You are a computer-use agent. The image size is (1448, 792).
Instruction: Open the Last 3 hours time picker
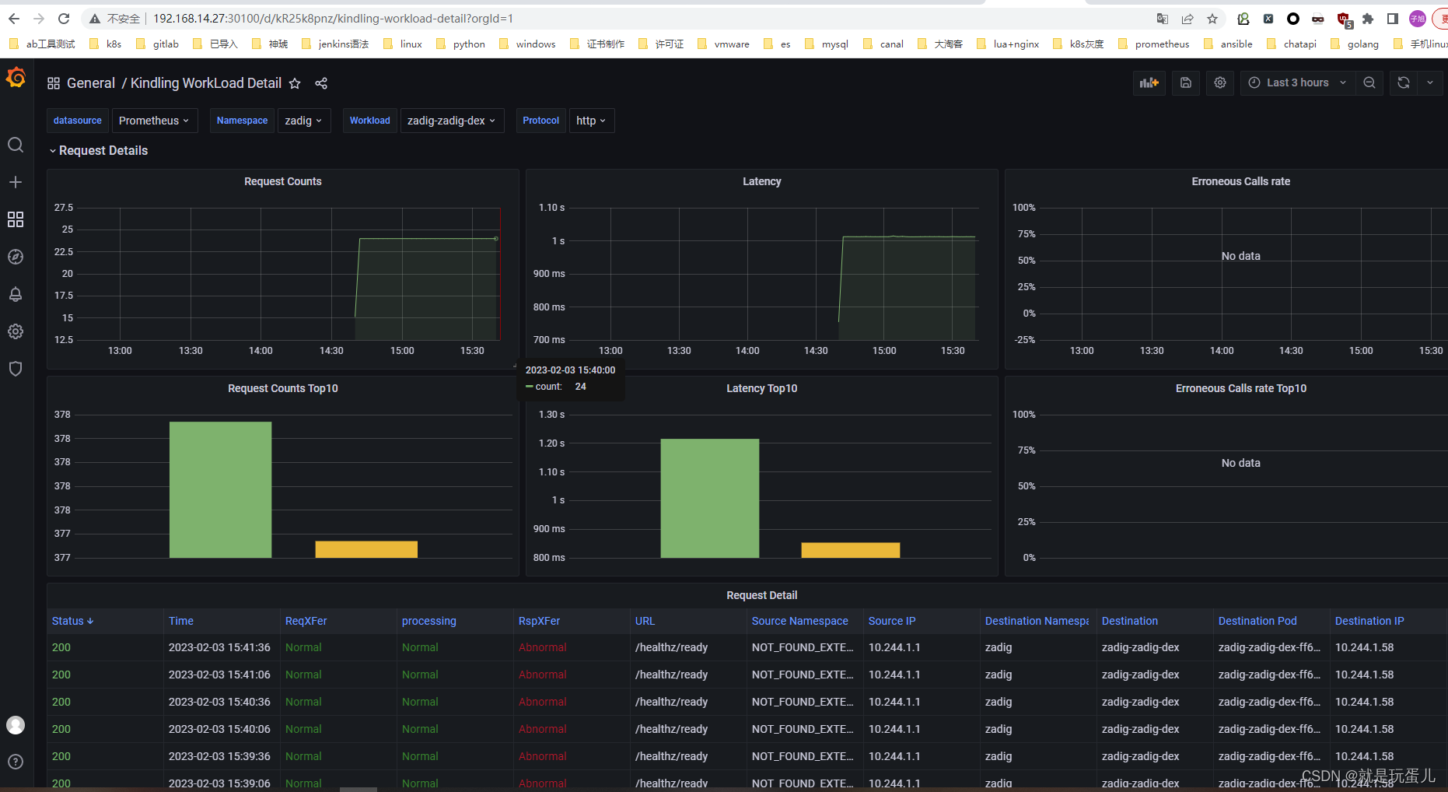tap(1297, 82)
